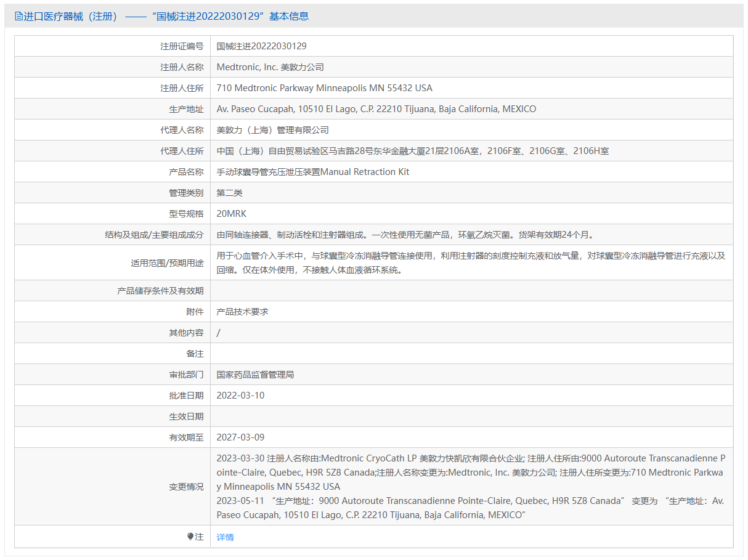Select registration number 国械注进20222030129 value

[x=262, y=46]
